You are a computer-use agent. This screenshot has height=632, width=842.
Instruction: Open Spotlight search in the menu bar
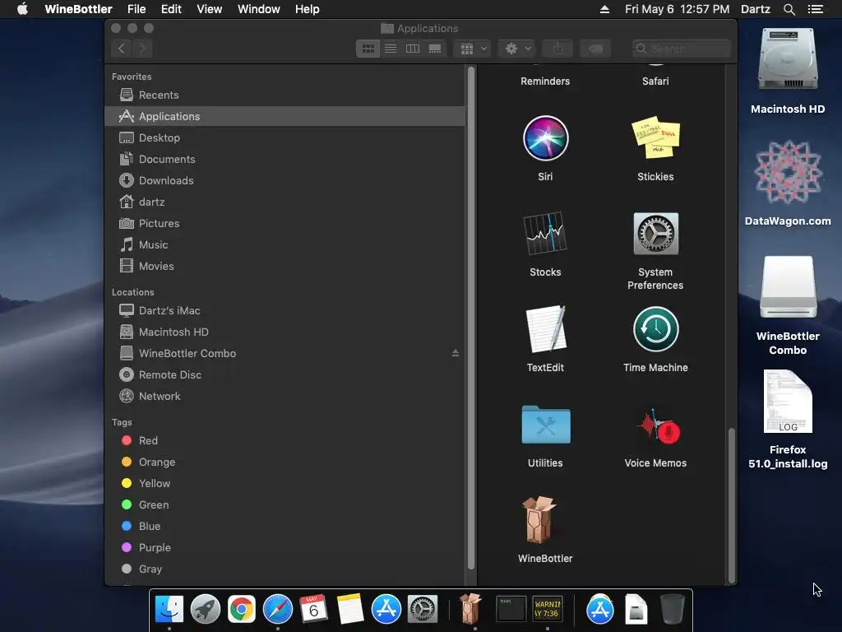[789, 9]
